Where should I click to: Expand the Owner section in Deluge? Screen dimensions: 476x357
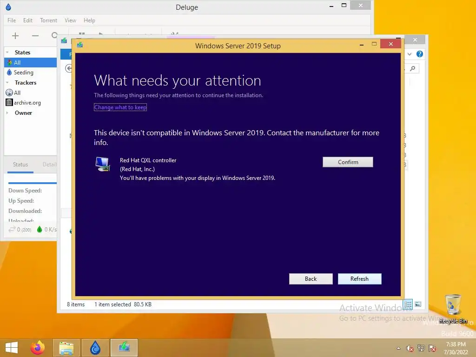[x=7, y=112]
